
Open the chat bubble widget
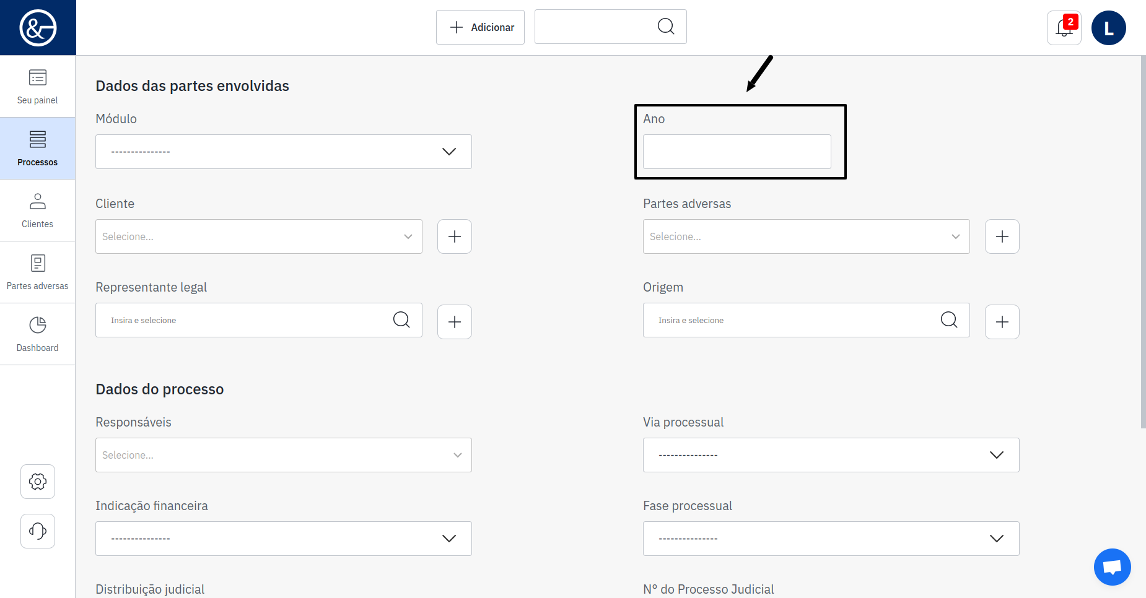point(1112,566)
